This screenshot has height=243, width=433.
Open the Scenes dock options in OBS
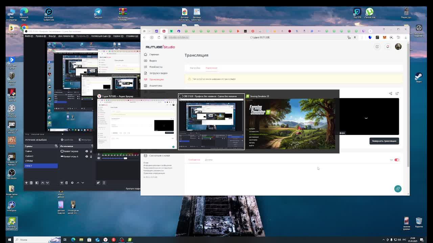coord(56,146)
